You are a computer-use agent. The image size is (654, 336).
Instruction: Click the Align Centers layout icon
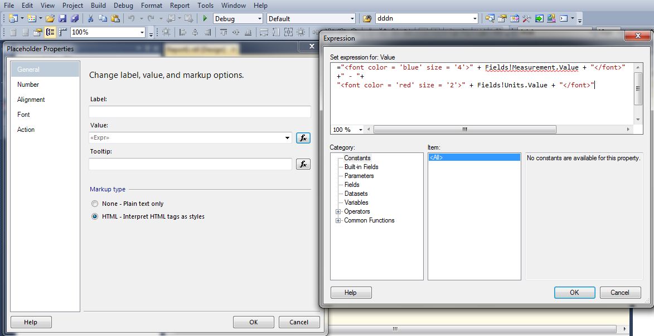195,32
